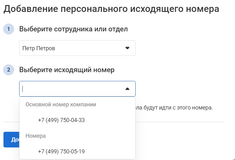Click the step 1 circle badge

(9, 29)
